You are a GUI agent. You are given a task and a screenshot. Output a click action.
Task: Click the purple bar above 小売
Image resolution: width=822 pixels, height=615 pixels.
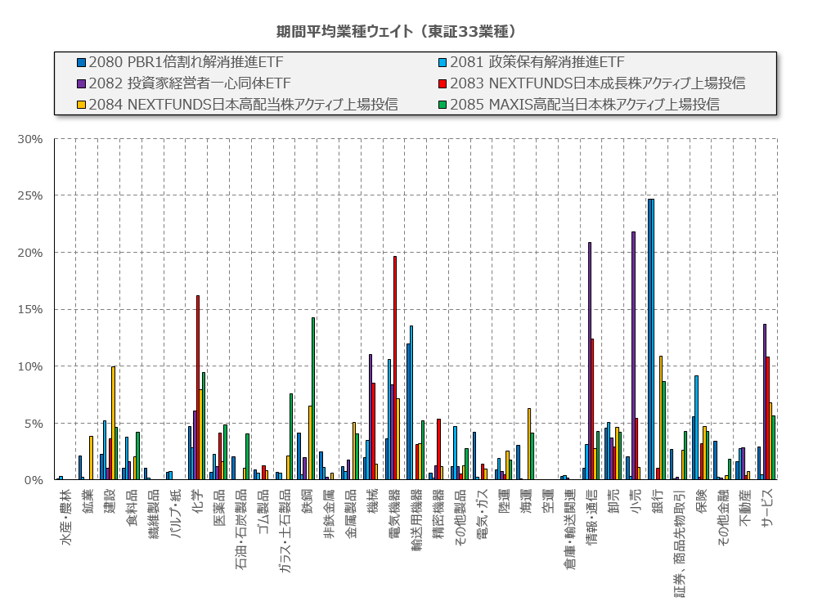click(633, 356)
